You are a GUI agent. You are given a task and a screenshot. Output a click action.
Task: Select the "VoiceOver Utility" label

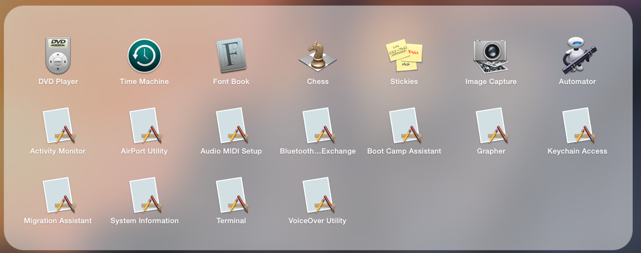click(x=318, y=220)
